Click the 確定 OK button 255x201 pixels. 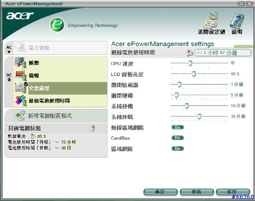point(160,192)
